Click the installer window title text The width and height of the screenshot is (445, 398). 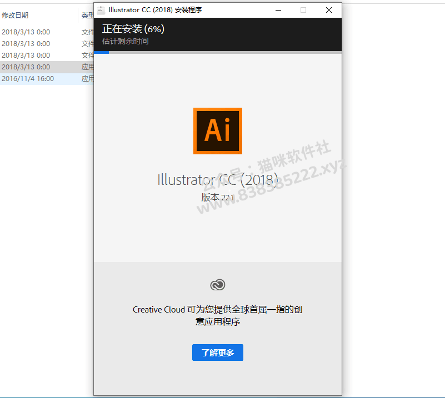155,10
